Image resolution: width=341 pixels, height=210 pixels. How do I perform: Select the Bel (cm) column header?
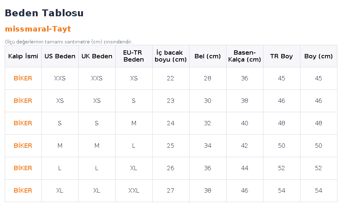[x=208, y=56]
